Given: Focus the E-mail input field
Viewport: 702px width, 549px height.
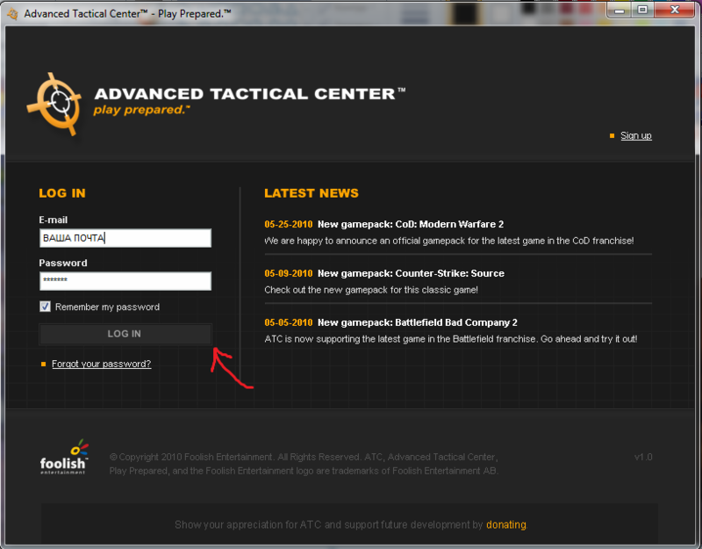Looking at the screenshot, I should (x=125, y=238).
